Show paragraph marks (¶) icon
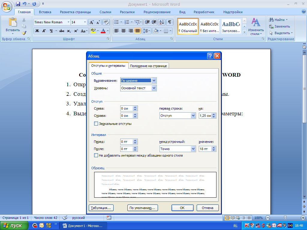 pos(170,22)
